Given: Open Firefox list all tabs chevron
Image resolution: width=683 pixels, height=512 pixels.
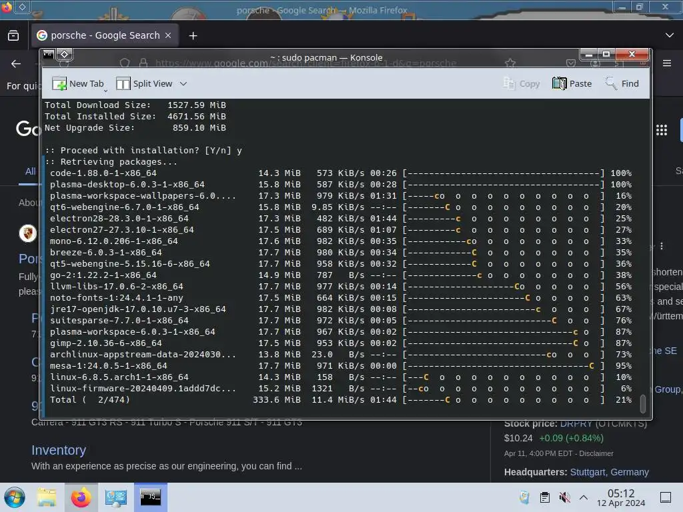Looking at the screenshot, I should [x=670, y=35].
